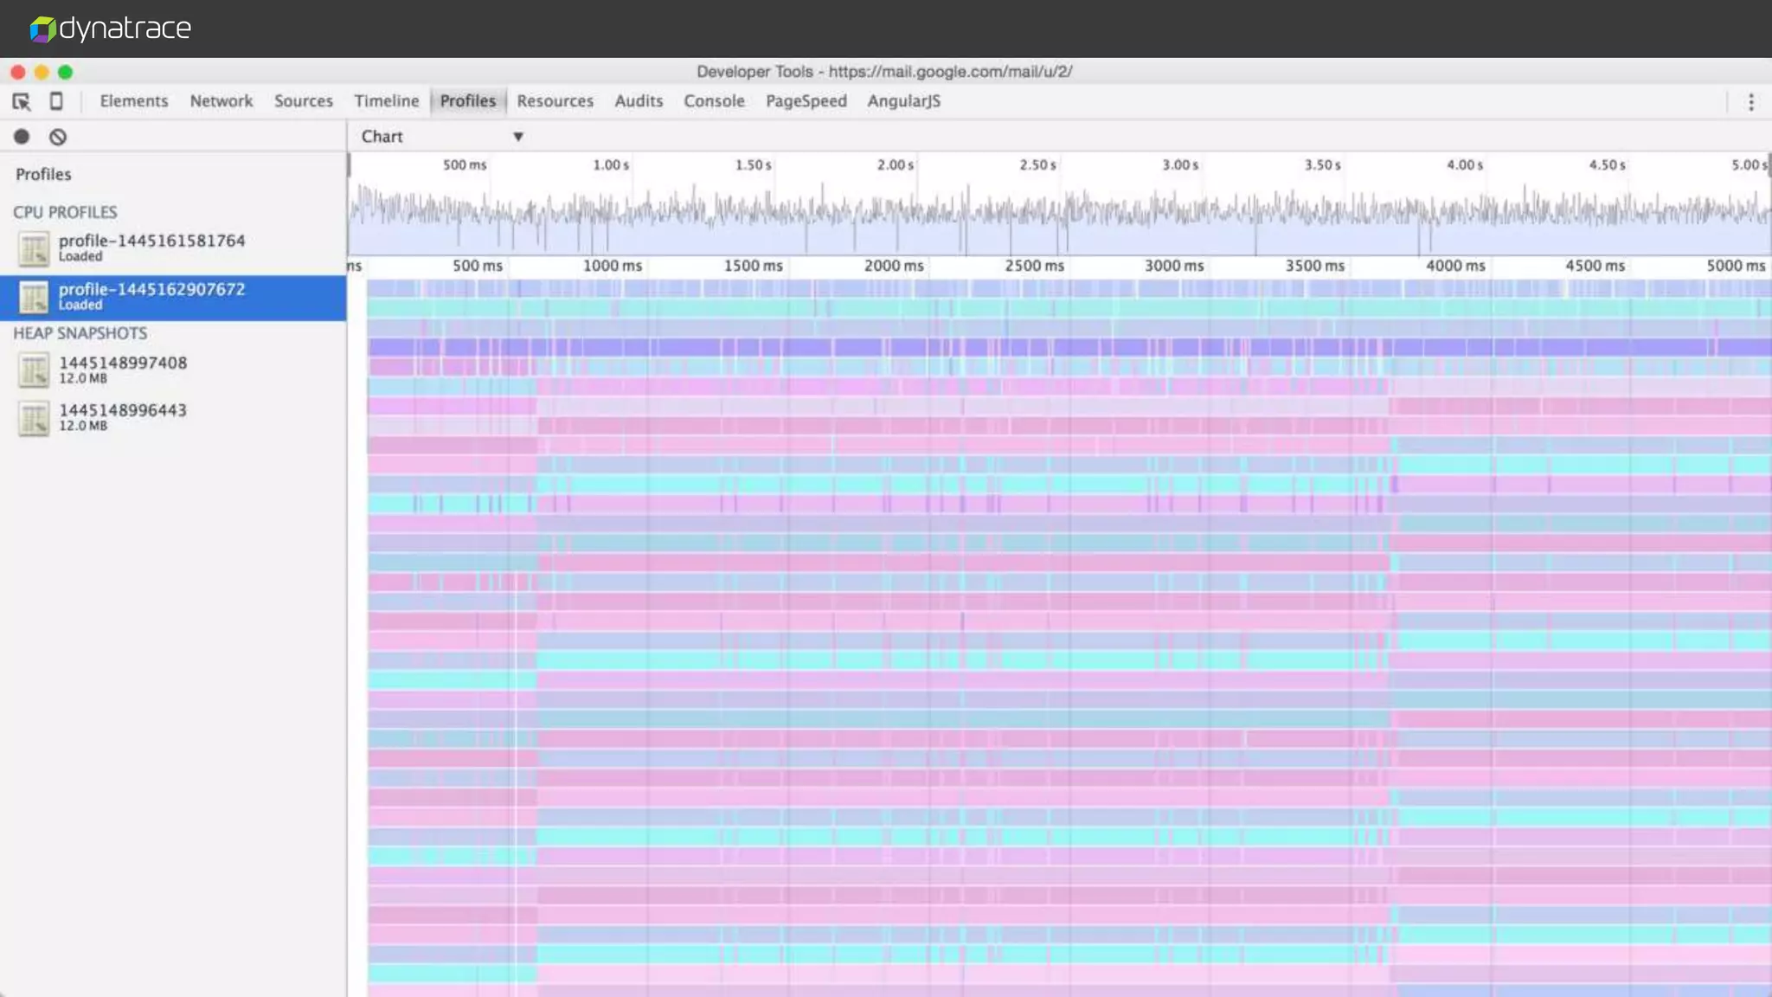Select heap snapshot 1445148997408 icon
The image size is (1772, 997).
pyautogui.click(x=34, y=370)
